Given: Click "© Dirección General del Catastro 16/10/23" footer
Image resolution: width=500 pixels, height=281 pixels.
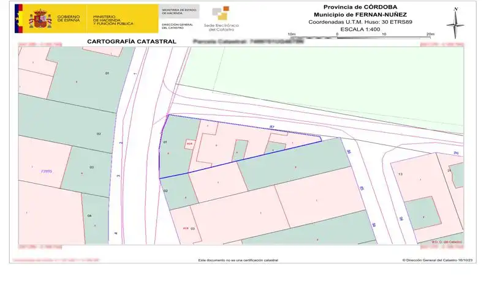Looking at the screenshot, I should 438,260.
